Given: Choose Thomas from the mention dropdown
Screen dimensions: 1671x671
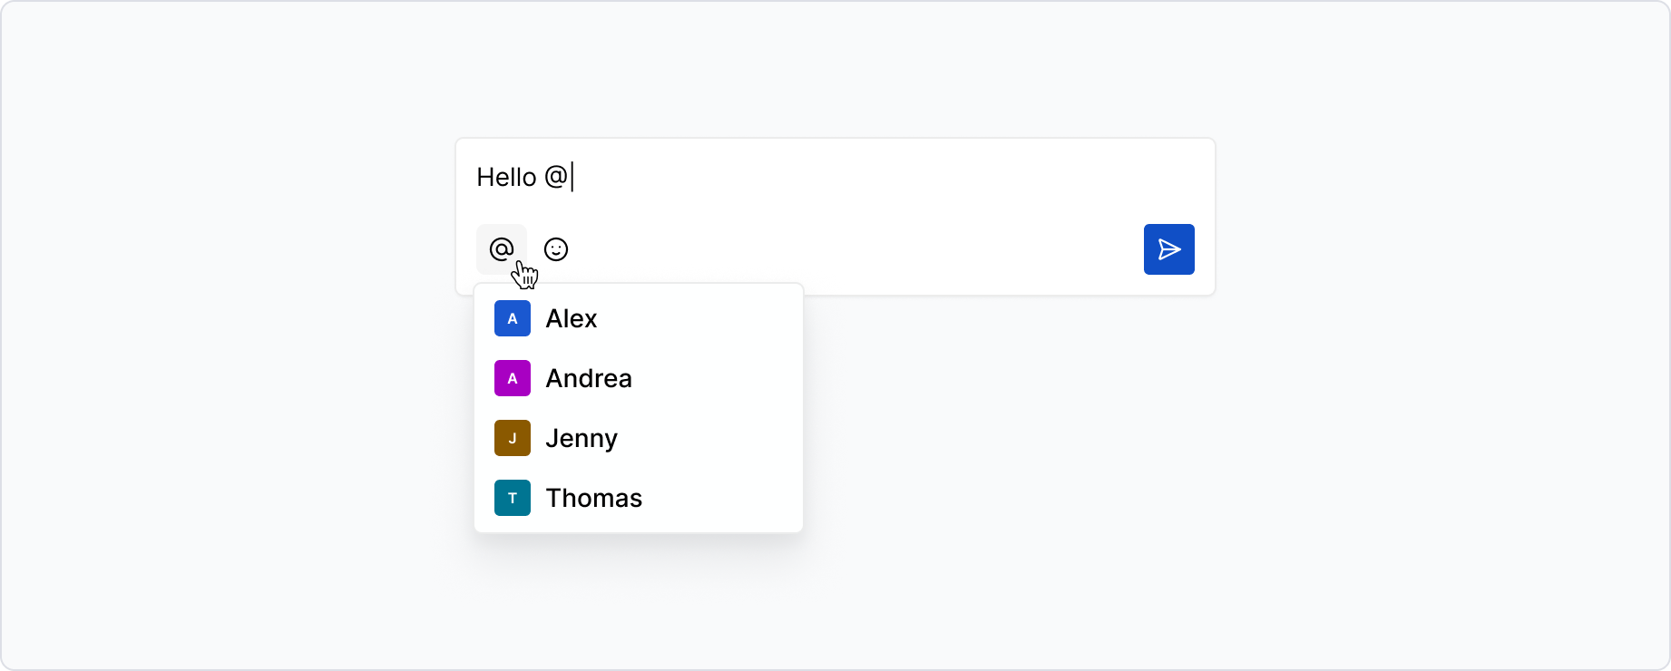Looking at the screenshot, I should (x=594, y=498).
